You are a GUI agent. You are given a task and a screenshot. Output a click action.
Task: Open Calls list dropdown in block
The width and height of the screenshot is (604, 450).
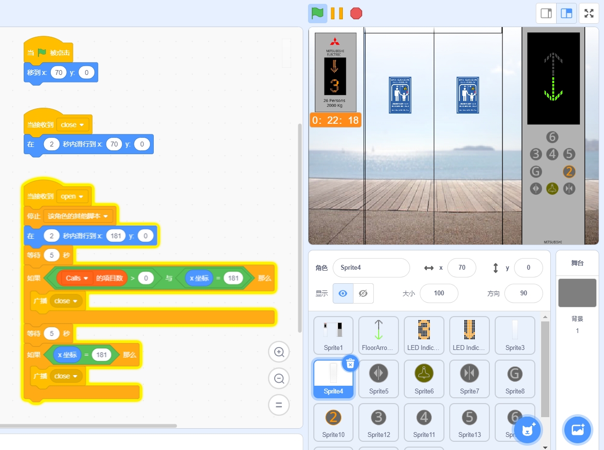pos(75,278)
